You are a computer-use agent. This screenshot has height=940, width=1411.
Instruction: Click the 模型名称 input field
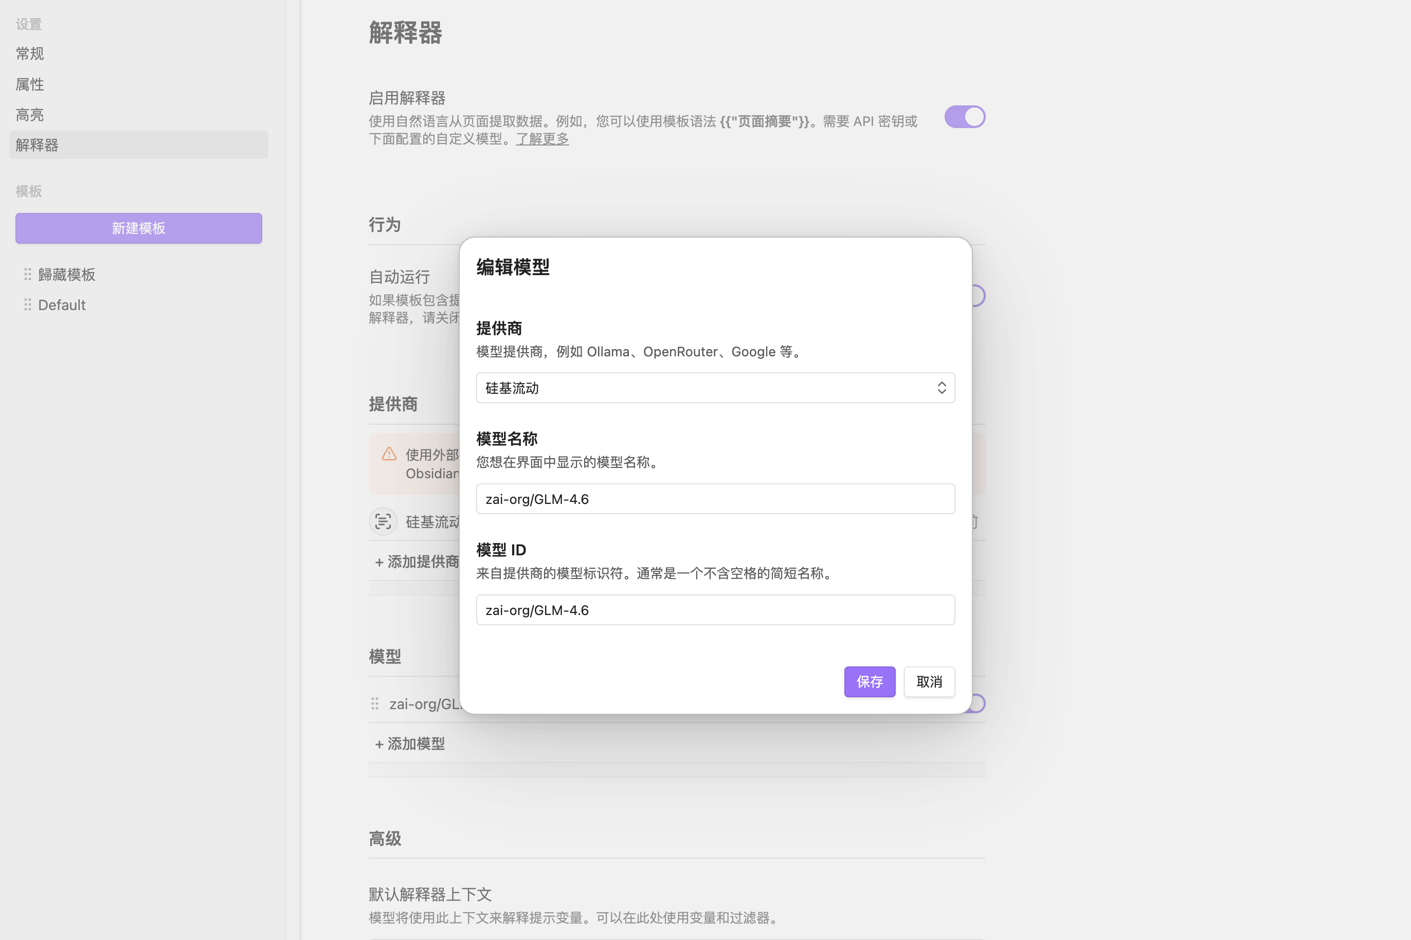pyautogui.click(x=714, y=499)
